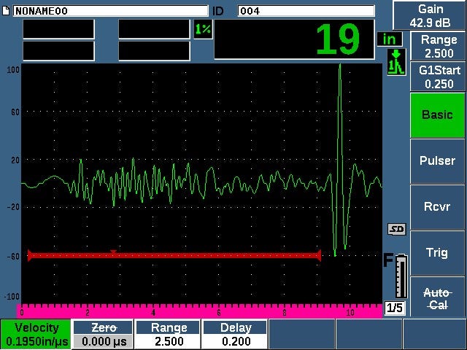
Task: Select the Velocity parameter at bottom
Action: (36, 335)
